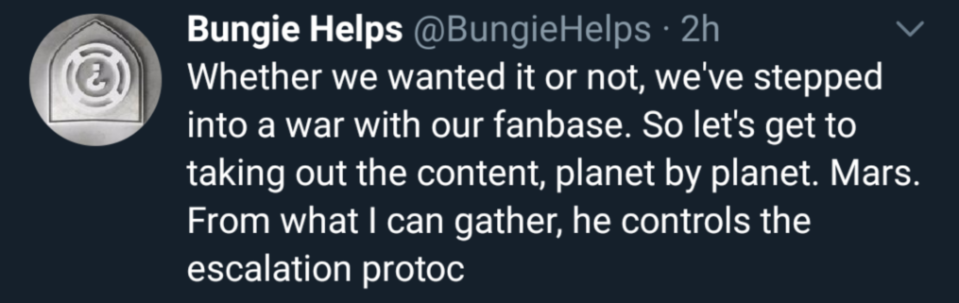Click the word "fanbase." in the tweet
The image size is (959, 303).
[x=560, y=125]
